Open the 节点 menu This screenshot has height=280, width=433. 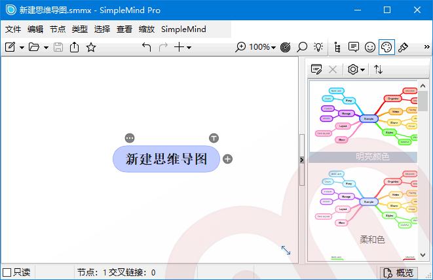[58, 29]
